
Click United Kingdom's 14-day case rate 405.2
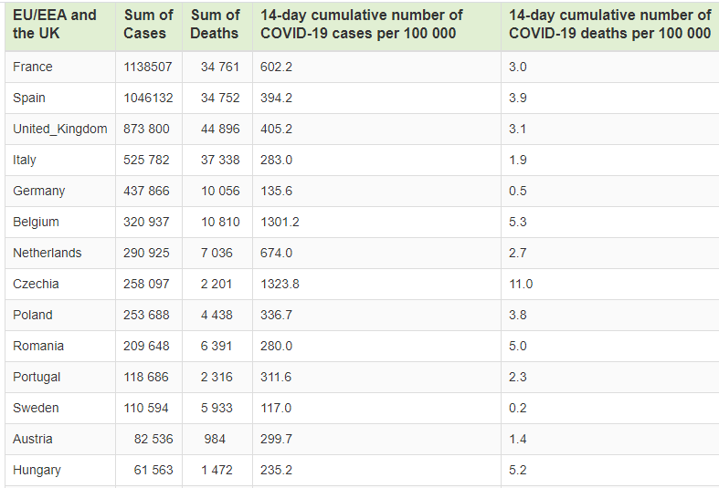tap(276, 130)
